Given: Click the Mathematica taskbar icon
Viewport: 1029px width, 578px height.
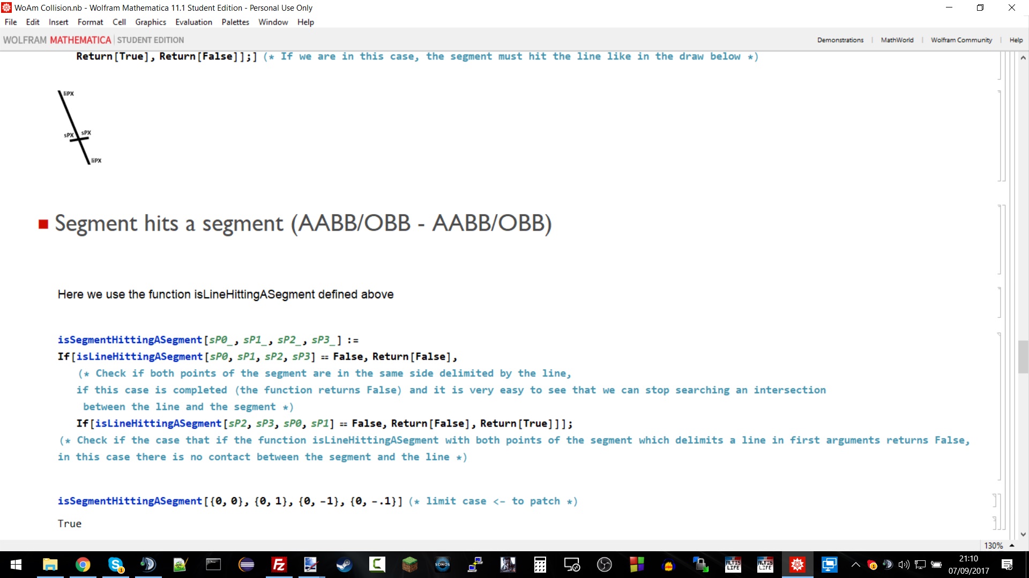Looking at the screenshot, I should (797, 565).
